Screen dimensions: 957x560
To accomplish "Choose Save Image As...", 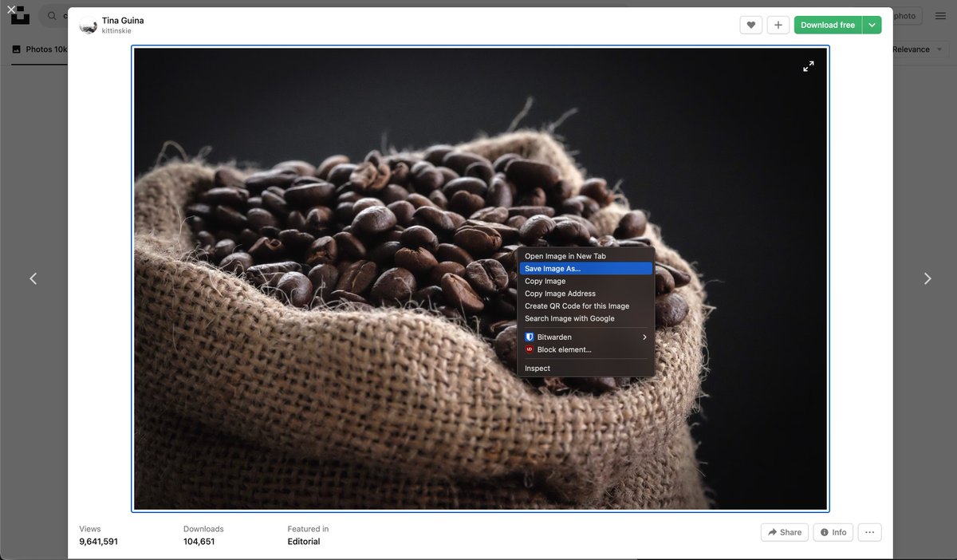I will 586,269.
